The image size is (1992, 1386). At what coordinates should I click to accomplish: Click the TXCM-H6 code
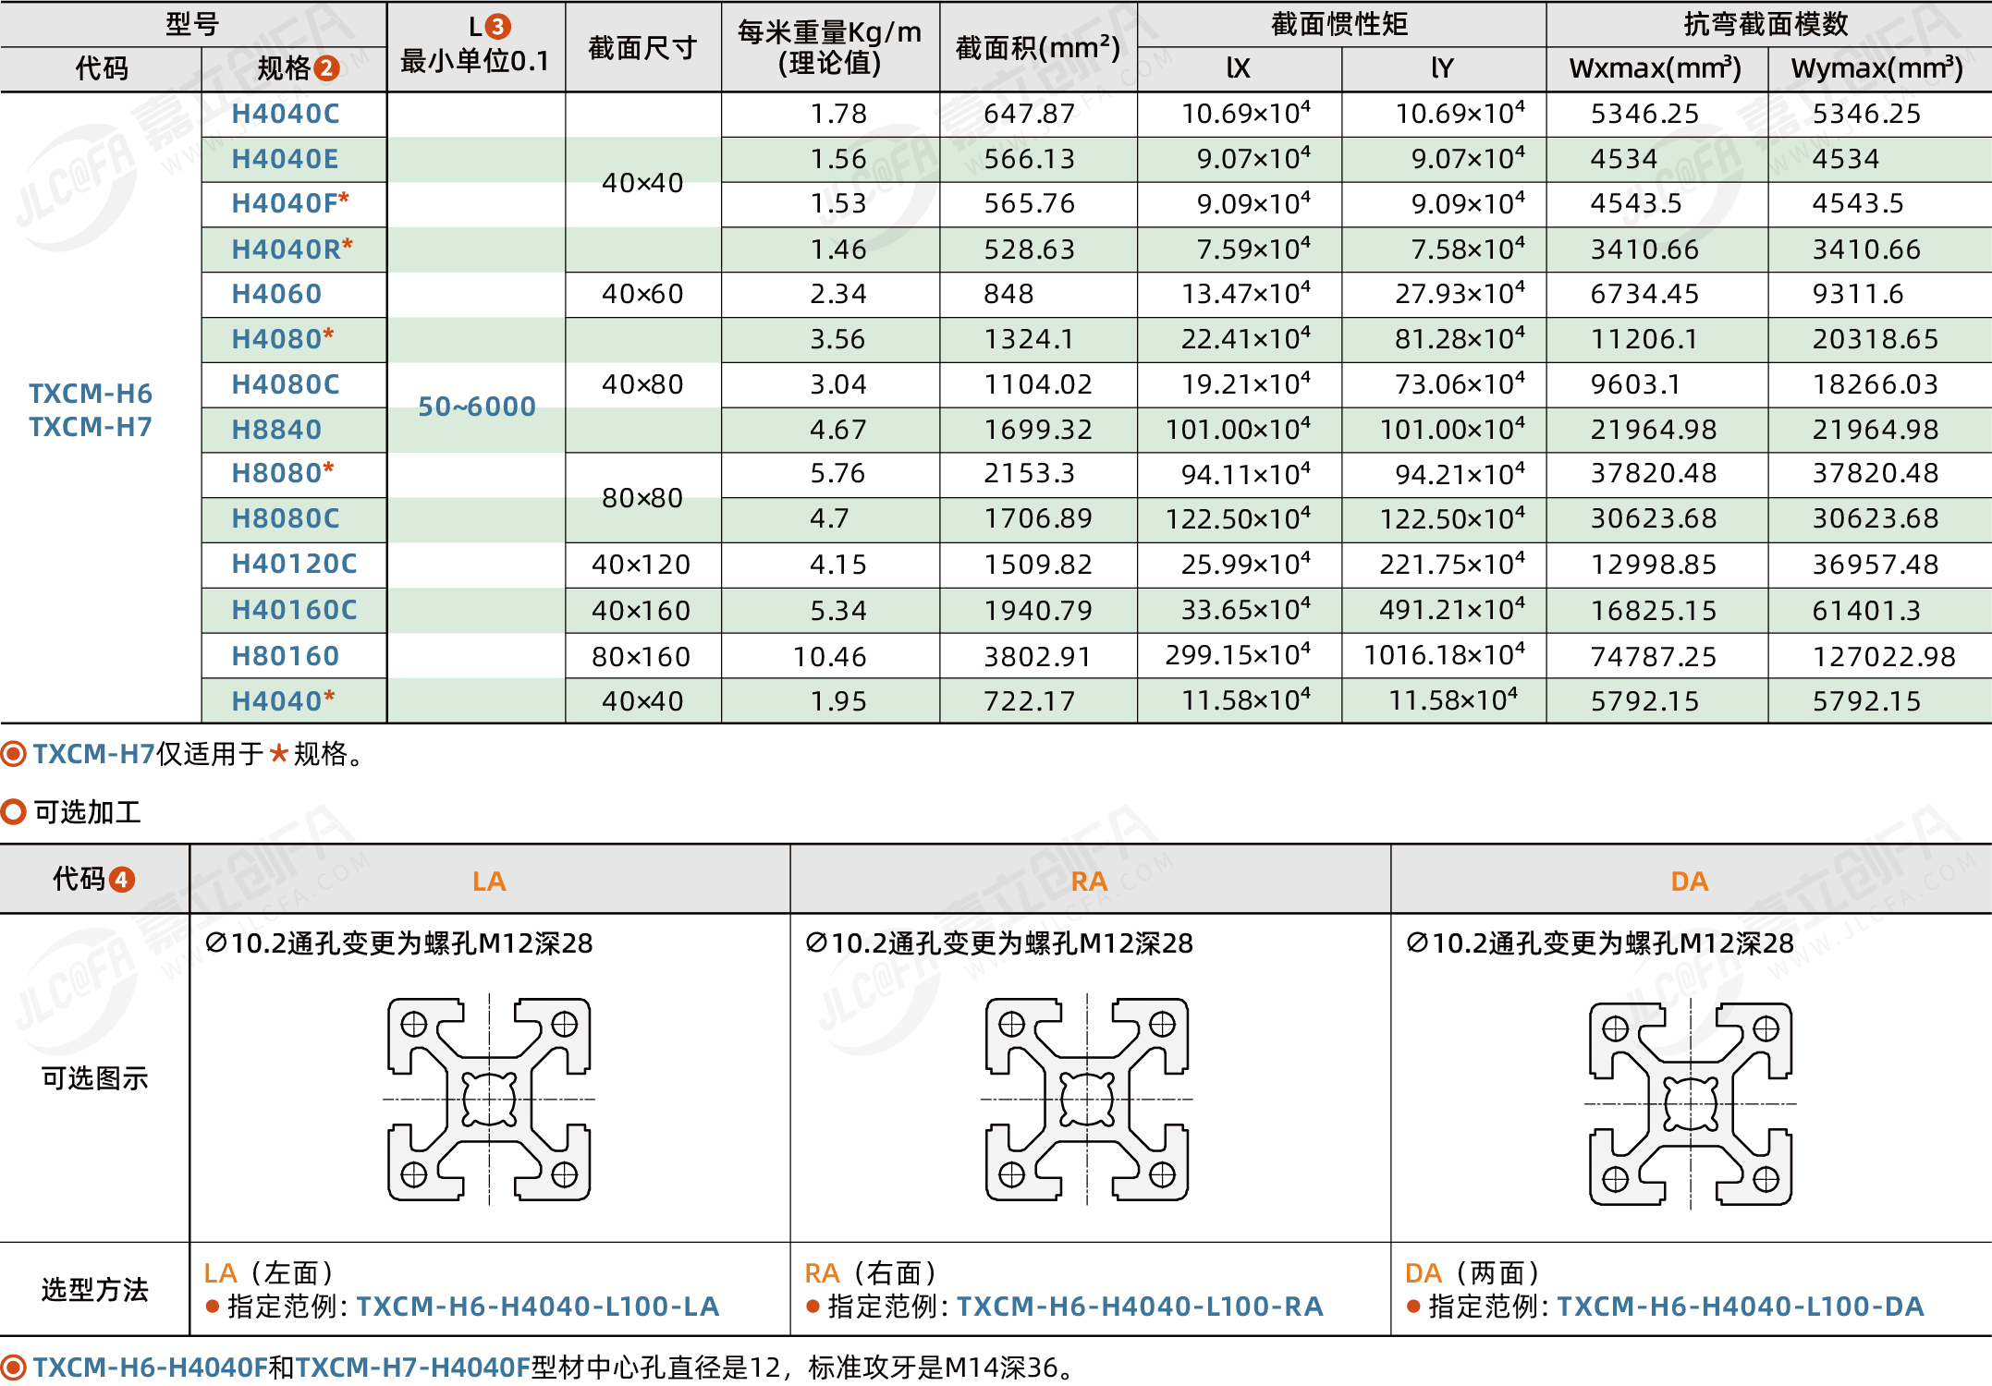click(x=91, y=394)
